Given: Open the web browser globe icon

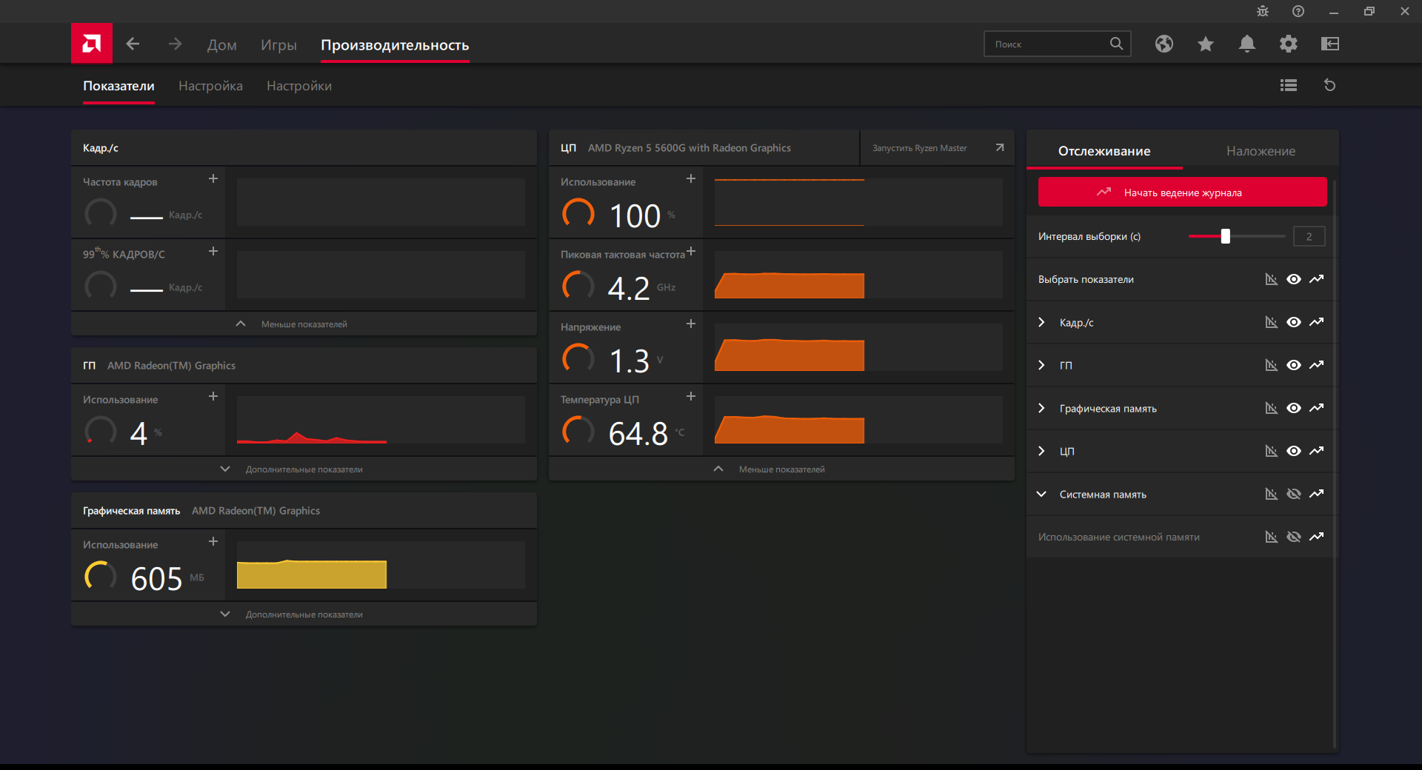Looking at the screenshot, I should pyautogui.click(x=1164, y=44).
